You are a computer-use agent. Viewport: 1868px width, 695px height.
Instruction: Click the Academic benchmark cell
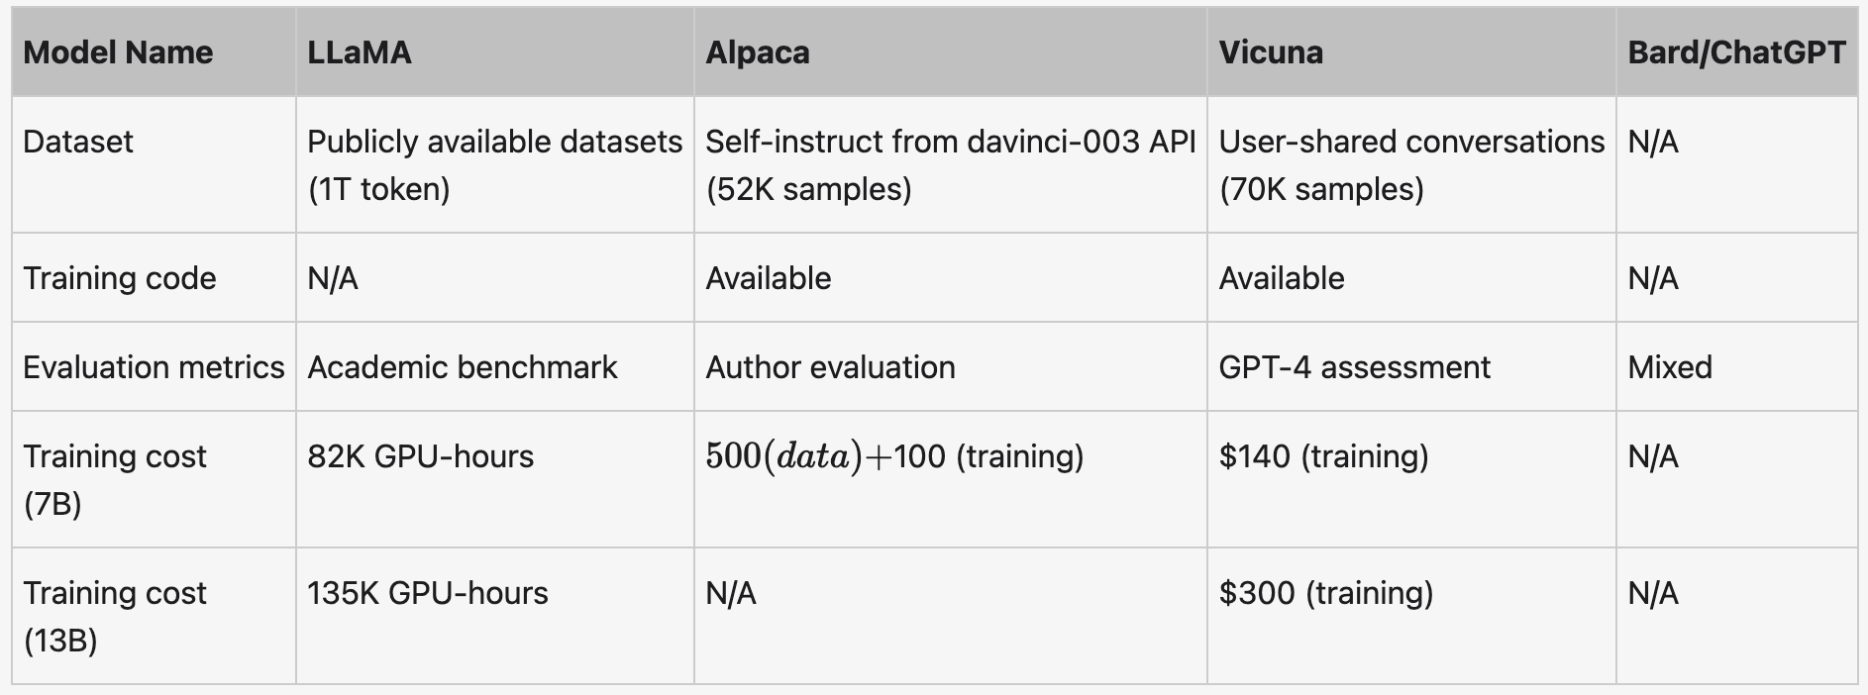pyautogui.click(x=495, y=366)
